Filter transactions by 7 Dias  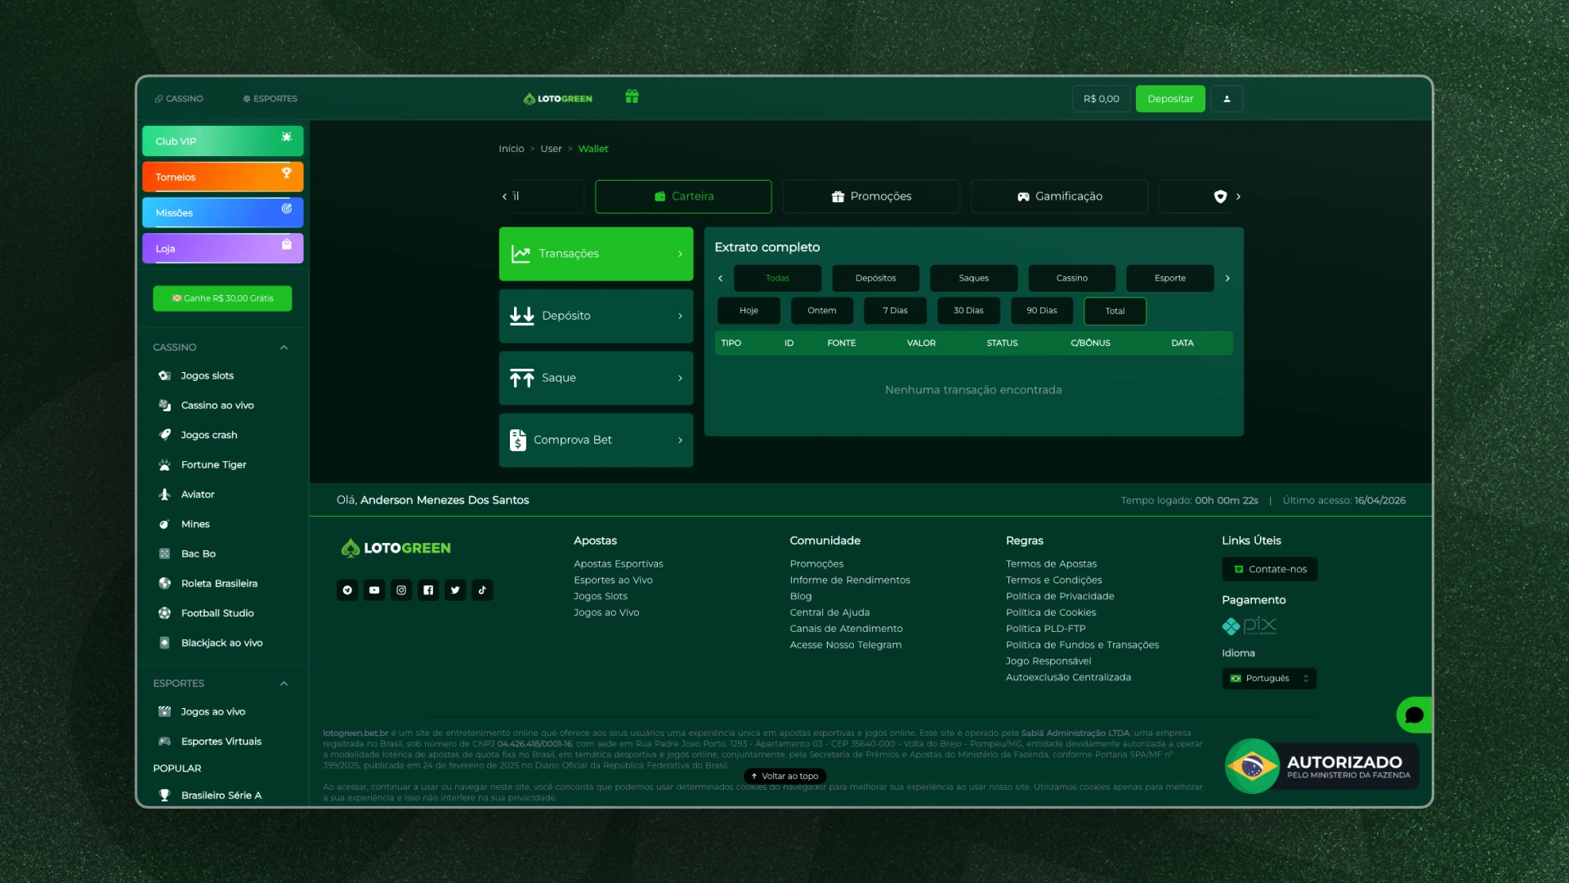(895, 311)
